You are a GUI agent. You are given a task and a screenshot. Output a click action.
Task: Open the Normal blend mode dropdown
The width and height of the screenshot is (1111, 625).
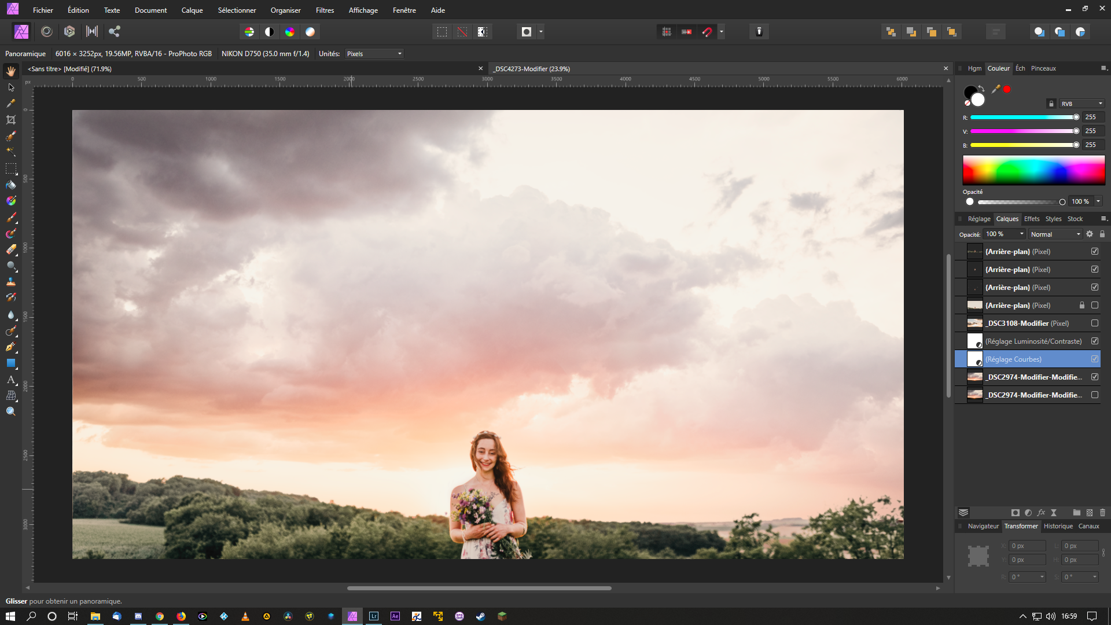coord(1055,234)
